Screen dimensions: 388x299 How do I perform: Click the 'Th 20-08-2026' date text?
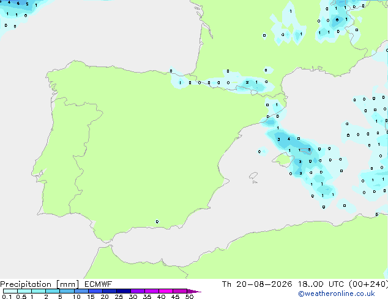click(257, 284)
